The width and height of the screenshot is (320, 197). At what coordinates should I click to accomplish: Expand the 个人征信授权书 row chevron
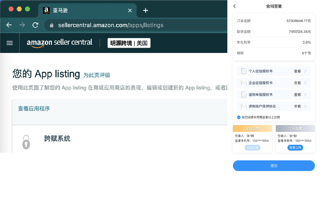(x=305, y=71)
